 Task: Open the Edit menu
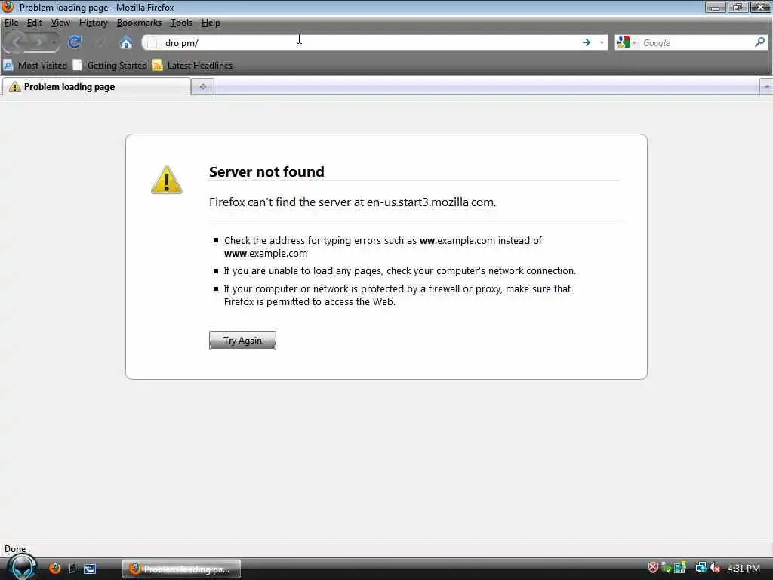35,23
